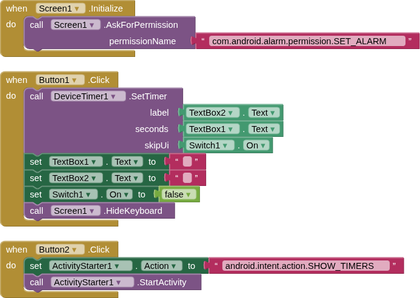Open On property dropdown on the skipUi socket
This screenshot has width=420, height=298.
(x=256, y=145)
